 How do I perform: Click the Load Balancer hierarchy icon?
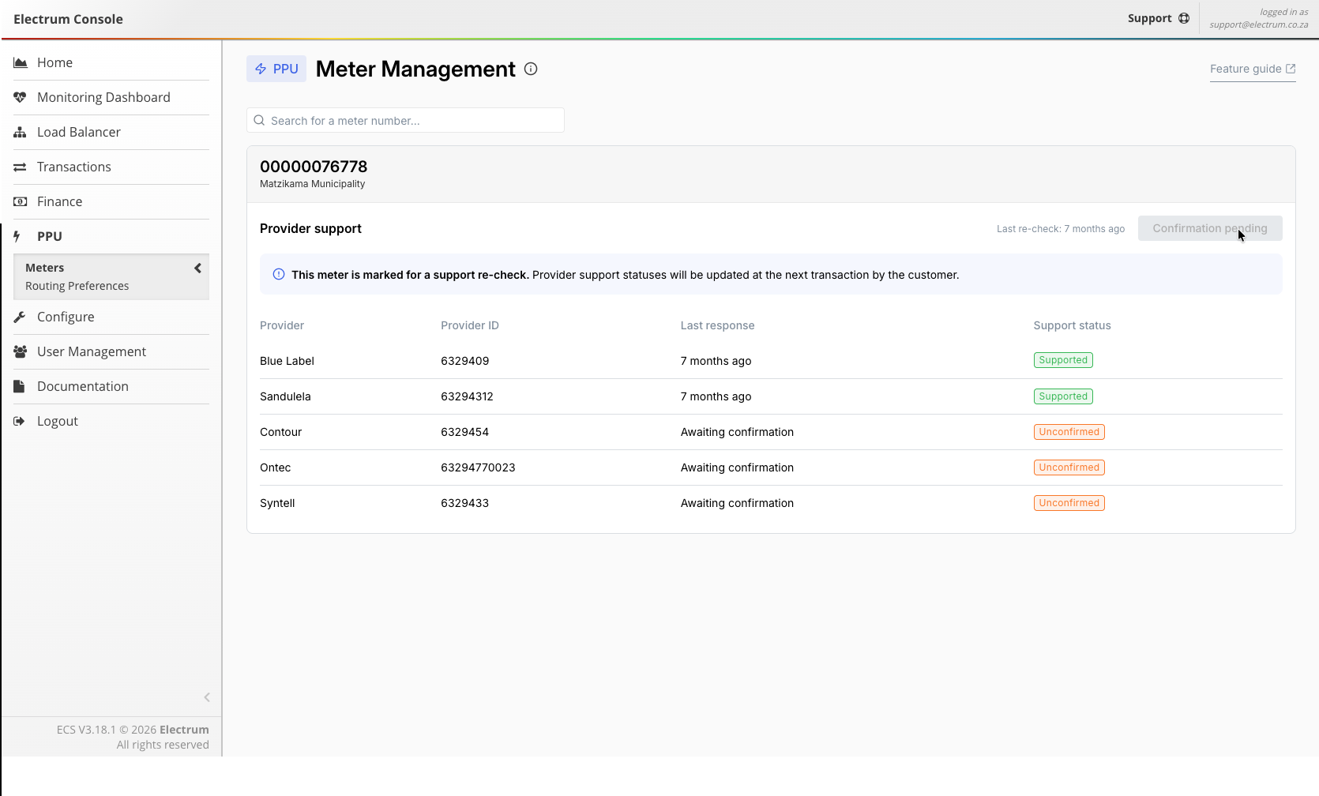coord(21,132)
